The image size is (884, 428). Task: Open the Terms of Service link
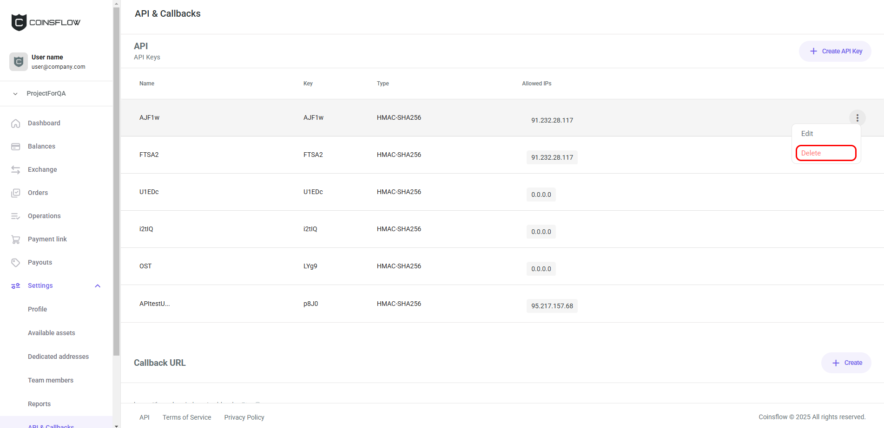click(187, 417)
